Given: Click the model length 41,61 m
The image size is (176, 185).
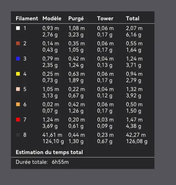Looking at the screenshot, I should (x=52, y=135).
